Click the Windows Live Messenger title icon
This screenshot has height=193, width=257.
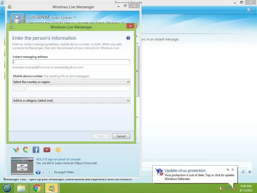click(10, 7)
